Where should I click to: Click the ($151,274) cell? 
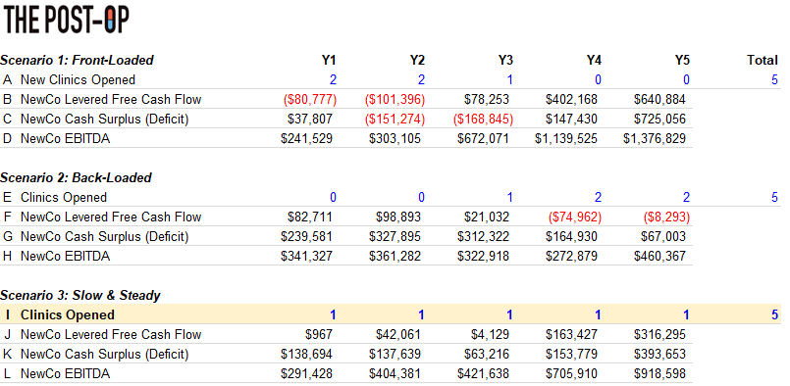(395, 120)
